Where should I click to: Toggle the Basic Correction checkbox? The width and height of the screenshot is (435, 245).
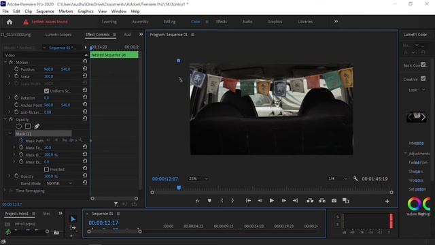click(423, 65)
